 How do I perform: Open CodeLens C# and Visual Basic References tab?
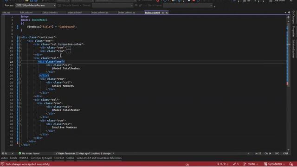99,158
